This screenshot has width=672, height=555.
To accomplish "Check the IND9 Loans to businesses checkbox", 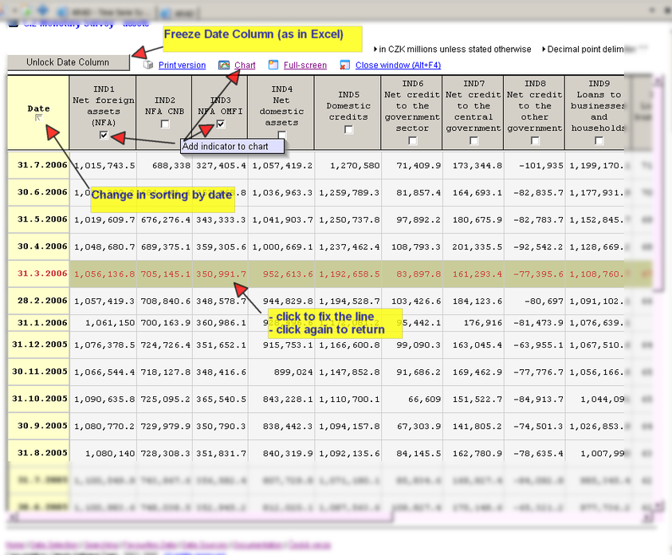I will coord(599,140).
